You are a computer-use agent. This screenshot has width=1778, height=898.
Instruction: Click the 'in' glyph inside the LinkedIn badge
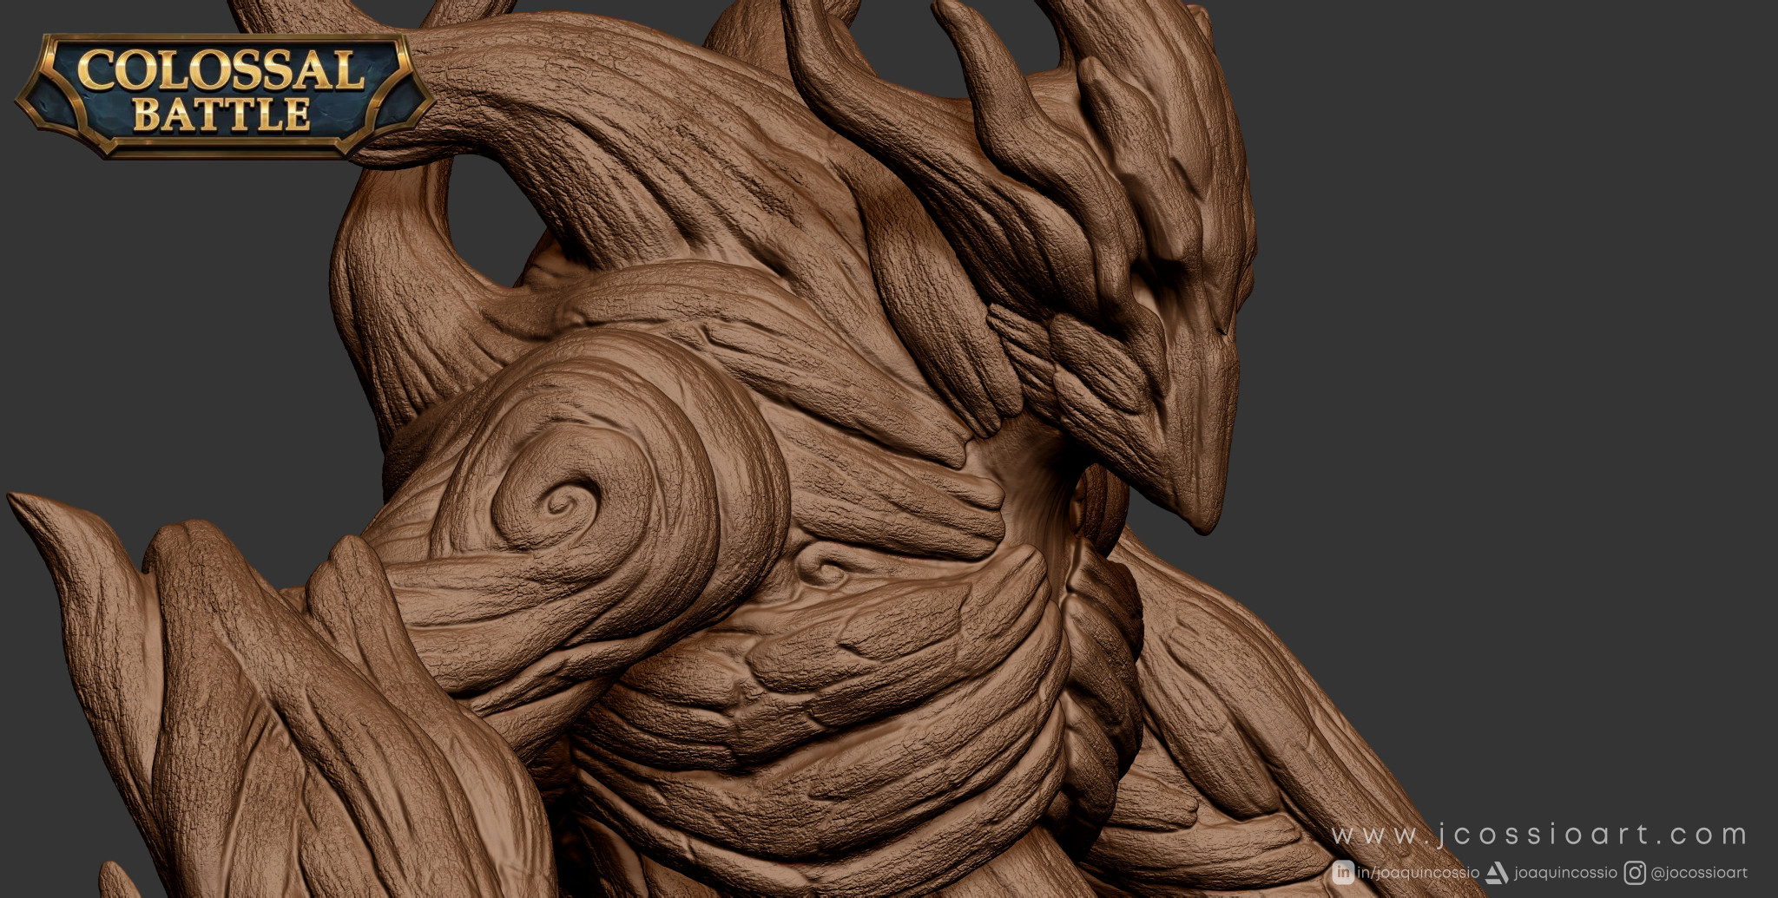(x=1343, y=872)
